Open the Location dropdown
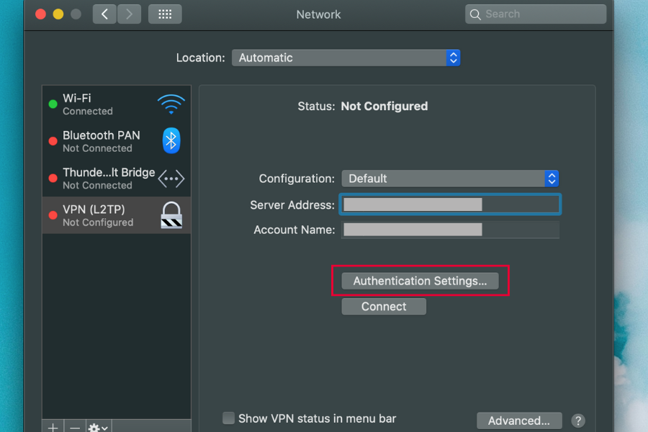The width and height of the screenshot is (648, 432). pos(346,58)
